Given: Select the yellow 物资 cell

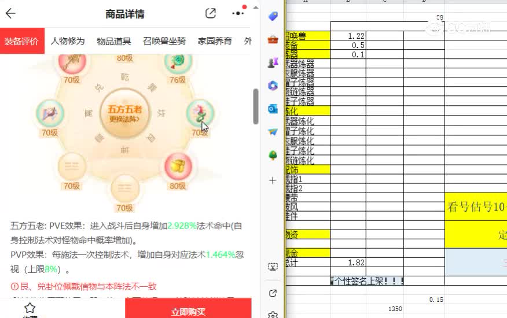Looking at the screenshot, I should point(308,234).
